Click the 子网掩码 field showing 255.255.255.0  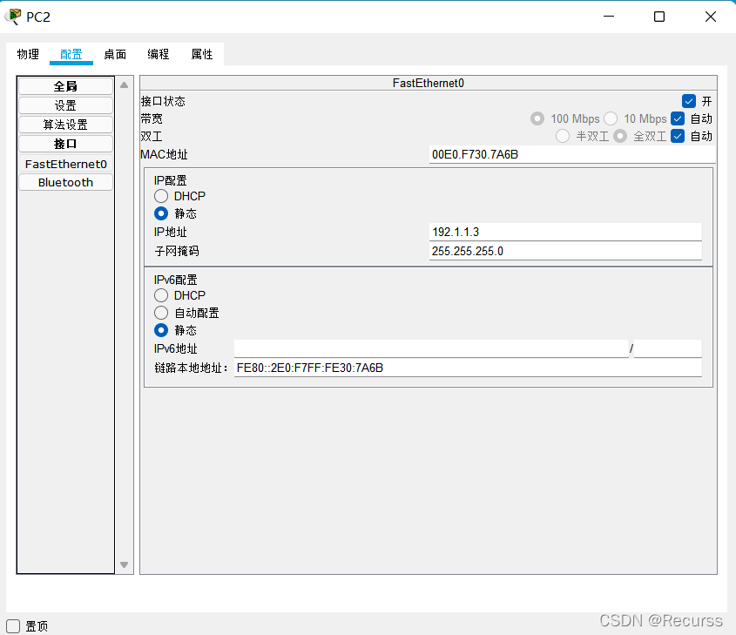click(565, 251)
